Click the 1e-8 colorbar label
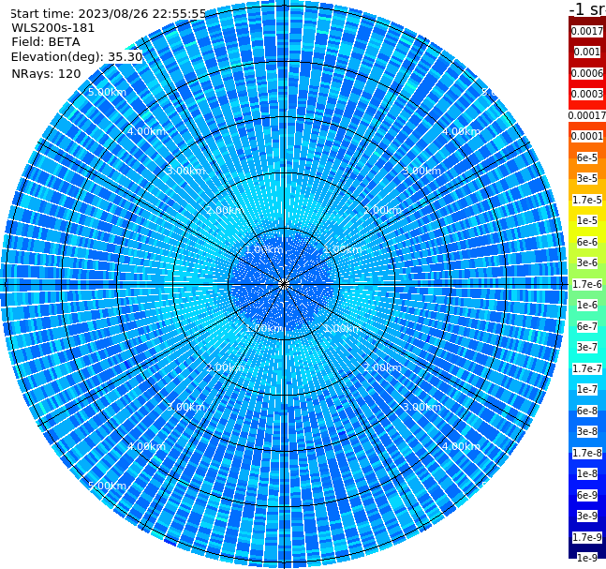Image resolution: width=606 pixels, height=569 pixels. [587, 473]
